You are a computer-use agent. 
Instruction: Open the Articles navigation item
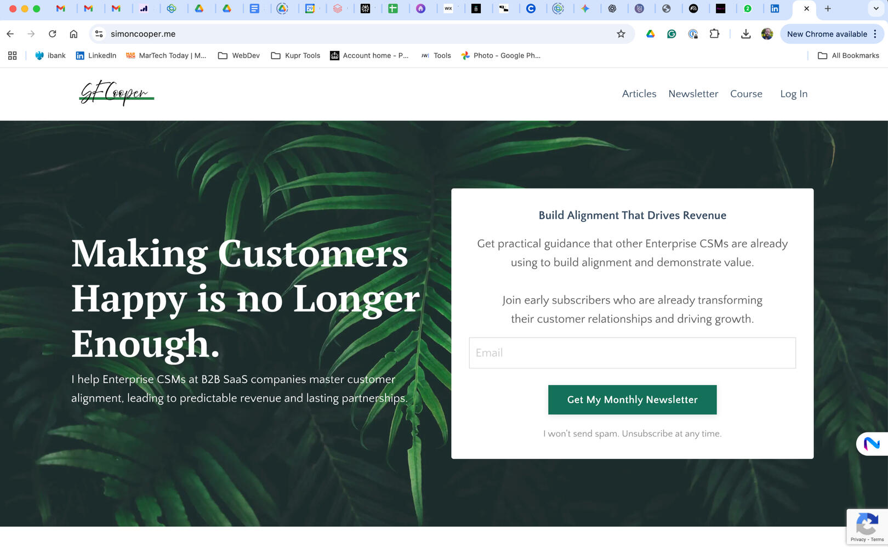click(x=639, y=94)
